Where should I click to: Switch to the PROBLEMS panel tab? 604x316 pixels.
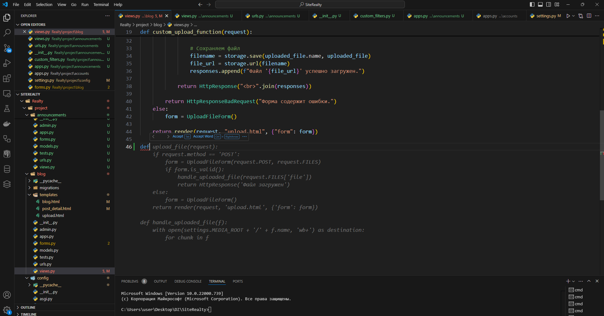pos(130,281)
